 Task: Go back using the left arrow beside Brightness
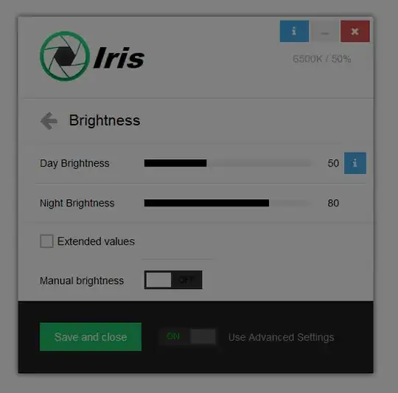click(49, 121)
